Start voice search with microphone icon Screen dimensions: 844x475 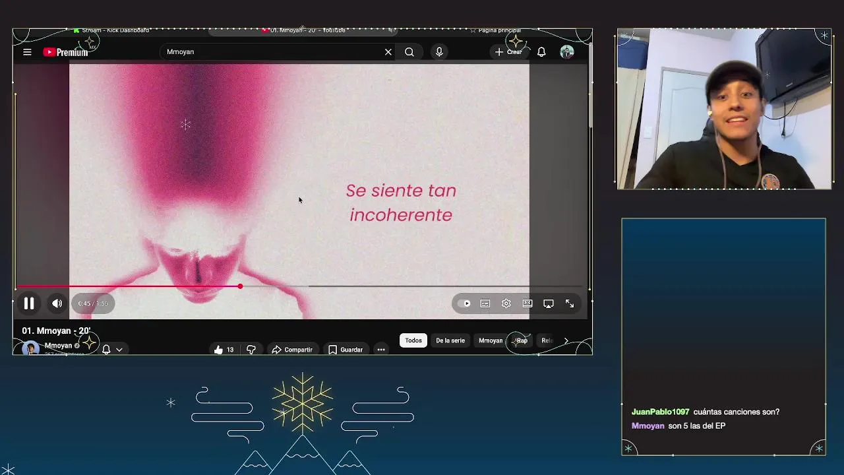[439, 52]
